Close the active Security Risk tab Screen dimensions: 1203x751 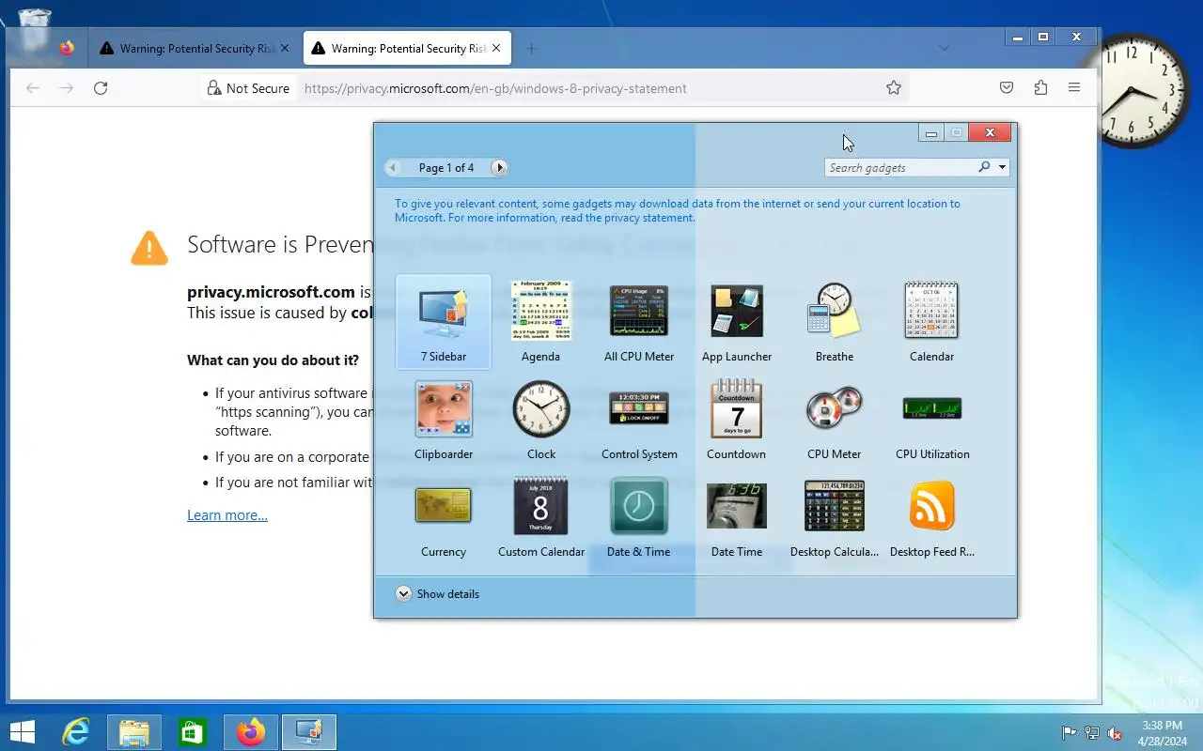pyautogui.click(x=496, y=49)
